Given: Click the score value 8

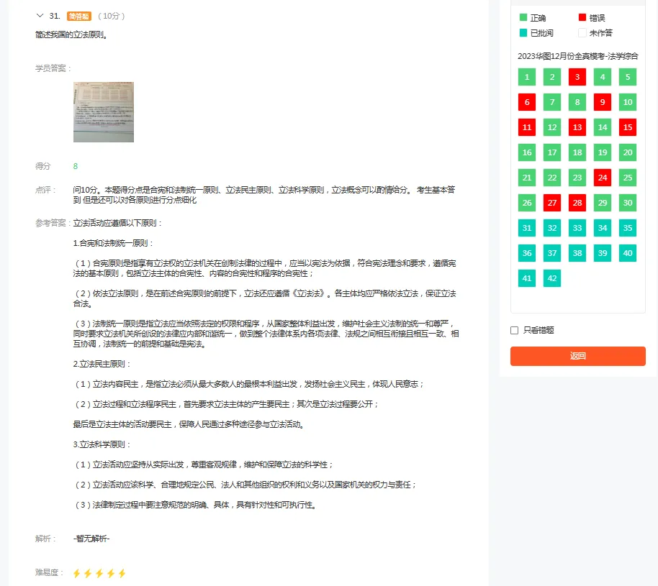Looking at the screenshot, I should tap(76, 166).
